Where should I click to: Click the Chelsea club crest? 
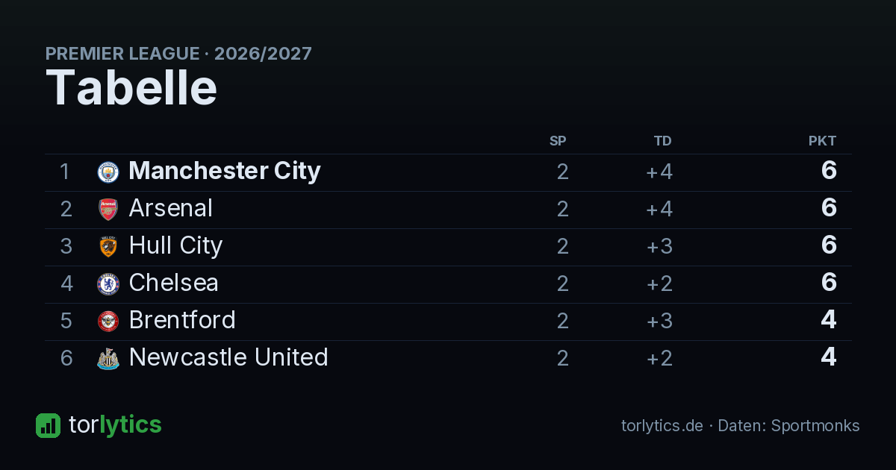click(108, 284)
